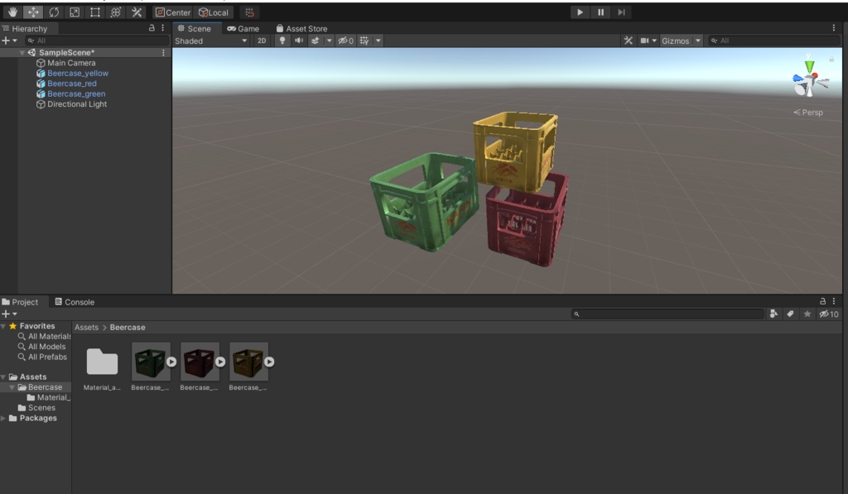The image size is (848, 494).
Task: Select the Rotate tool
Action: (54, 12)
